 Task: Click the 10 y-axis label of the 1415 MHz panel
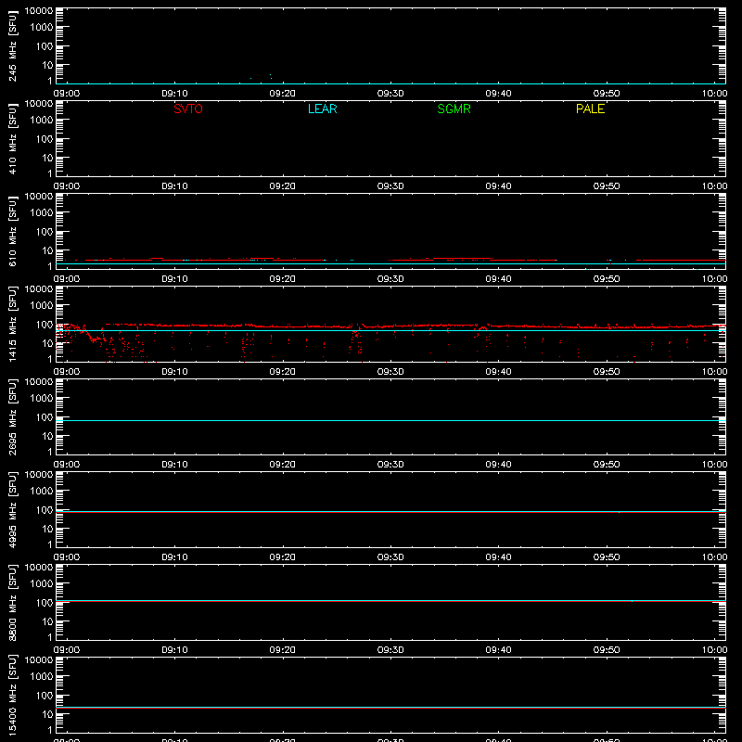coord(47,343)
